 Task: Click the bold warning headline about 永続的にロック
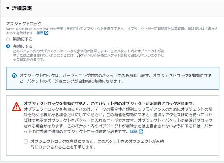pyautogui.click(x=109, y=103)
